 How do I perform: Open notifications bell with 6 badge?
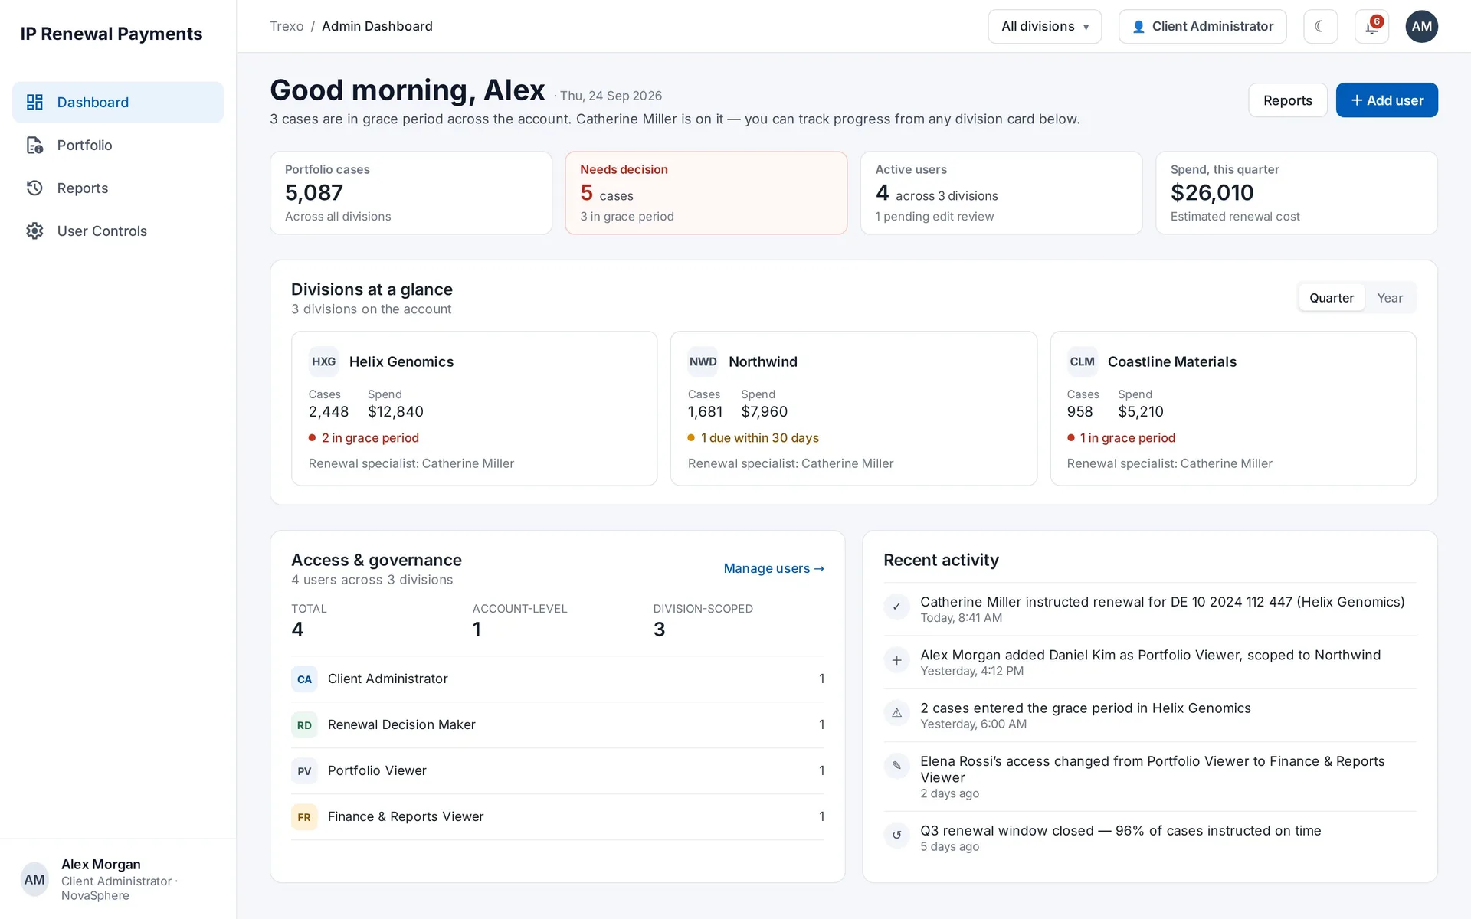(1371, 26)
